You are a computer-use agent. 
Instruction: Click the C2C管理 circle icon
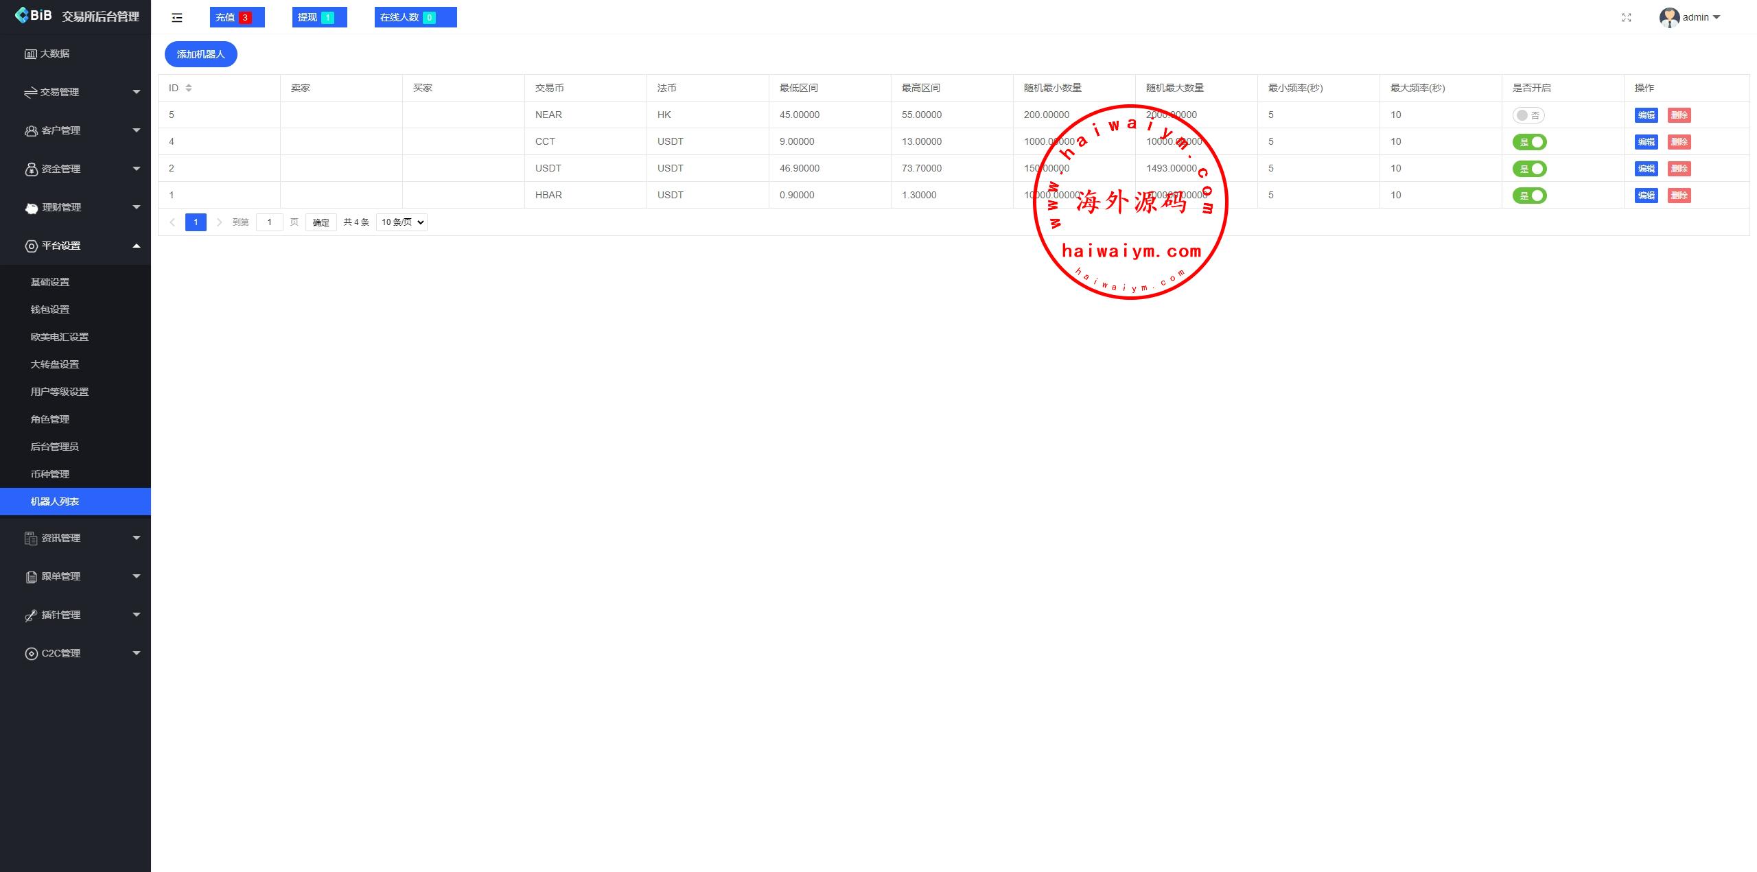pos(31,654)
